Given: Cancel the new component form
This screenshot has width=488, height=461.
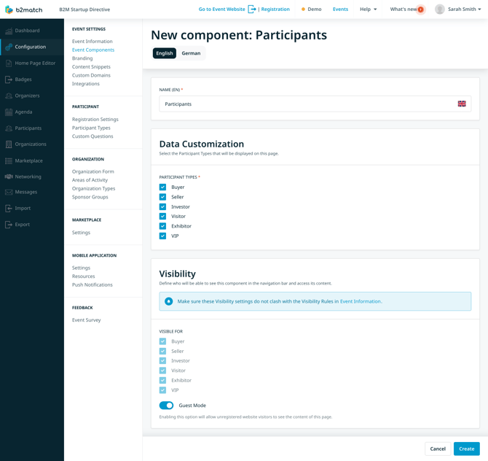Looking at the screenshot, I should pyautogui.click(x=438, y=449).
